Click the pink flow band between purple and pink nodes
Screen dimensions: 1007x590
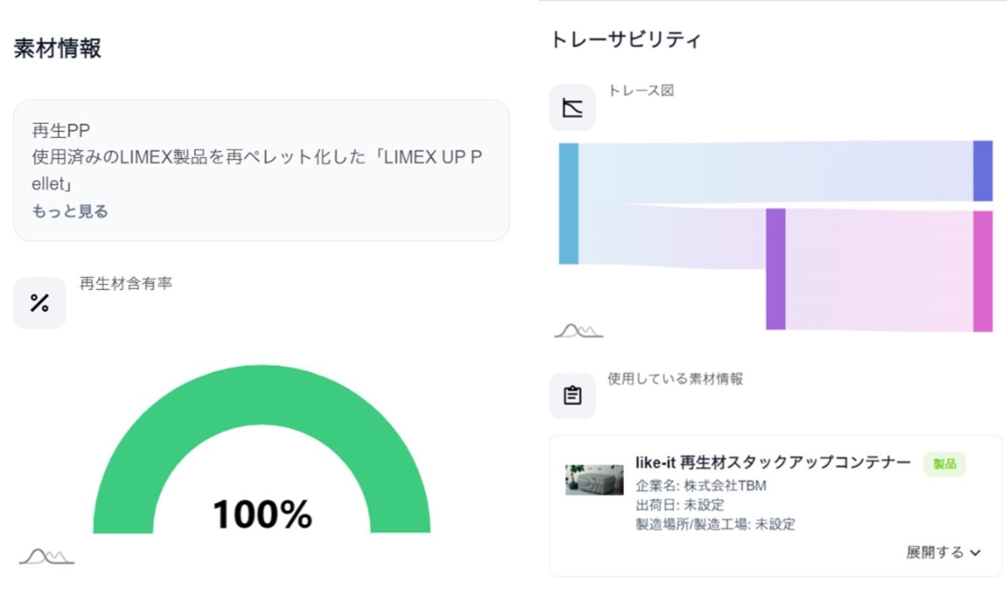tap(879, 270)
